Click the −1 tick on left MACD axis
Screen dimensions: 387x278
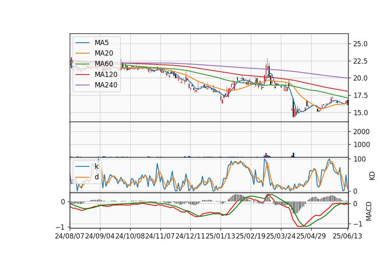[60, 227]
